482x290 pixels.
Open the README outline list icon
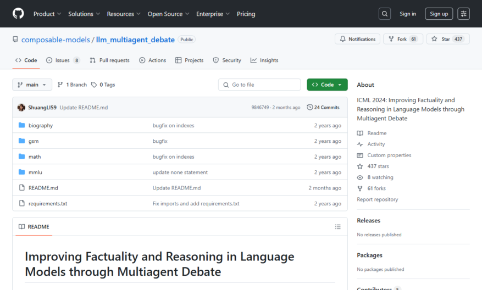[x=337, y=227]
